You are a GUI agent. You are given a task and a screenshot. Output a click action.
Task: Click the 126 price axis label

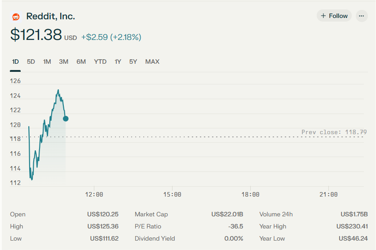(x=15, y=81)
